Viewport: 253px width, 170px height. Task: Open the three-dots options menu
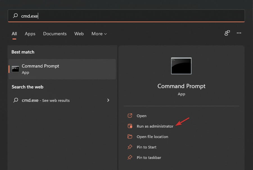pos(239,33)
